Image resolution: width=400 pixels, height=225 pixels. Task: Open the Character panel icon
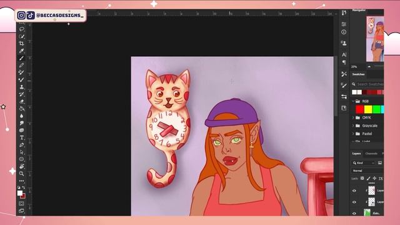[344, 54]
